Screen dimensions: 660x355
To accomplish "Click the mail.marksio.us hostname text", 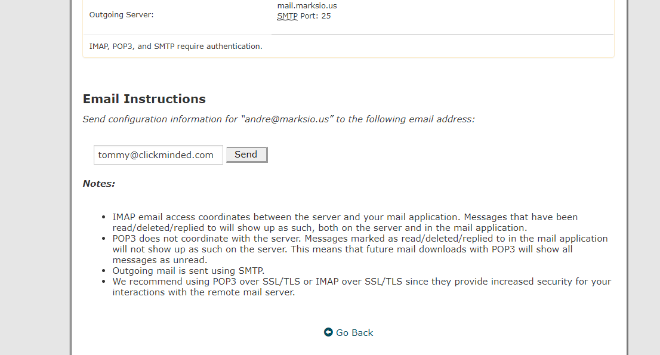I will [x=307, y=6].
